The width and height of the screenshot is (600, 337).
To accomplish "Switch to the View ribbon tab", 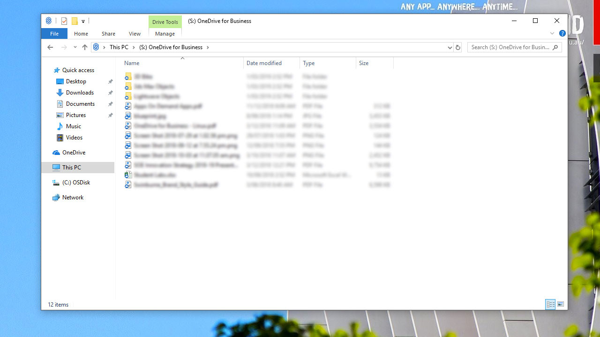I will coord(135,33).
